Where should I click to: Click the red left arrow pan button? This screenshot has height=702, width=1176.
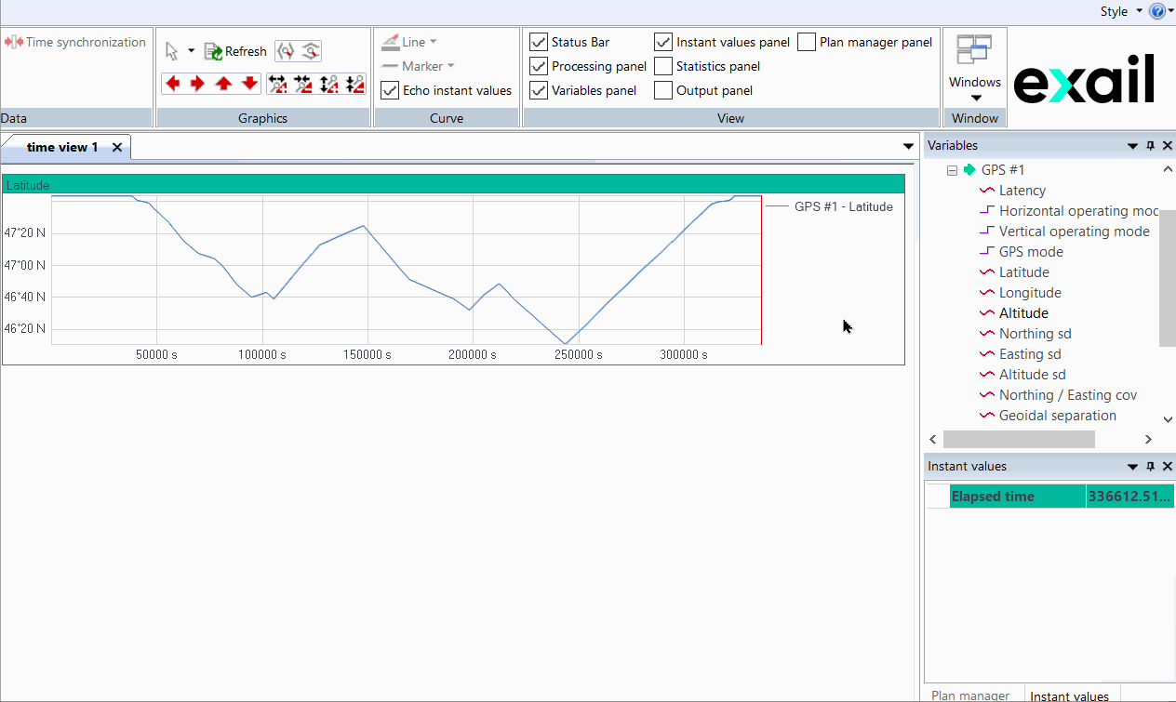[x=172, y=84]
